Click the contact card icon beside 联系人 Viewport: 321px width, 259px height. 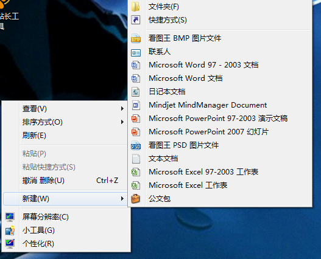136,53
